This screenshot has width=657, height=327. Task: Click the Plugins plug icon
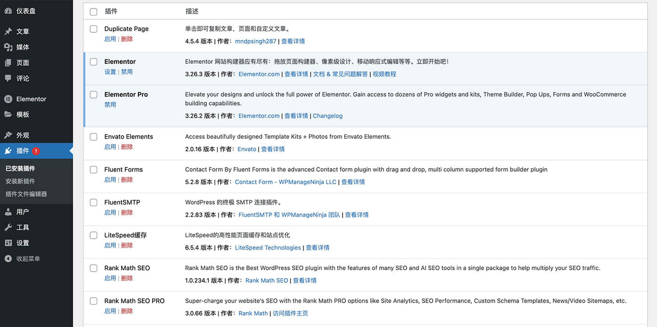(x=8, y=151)
